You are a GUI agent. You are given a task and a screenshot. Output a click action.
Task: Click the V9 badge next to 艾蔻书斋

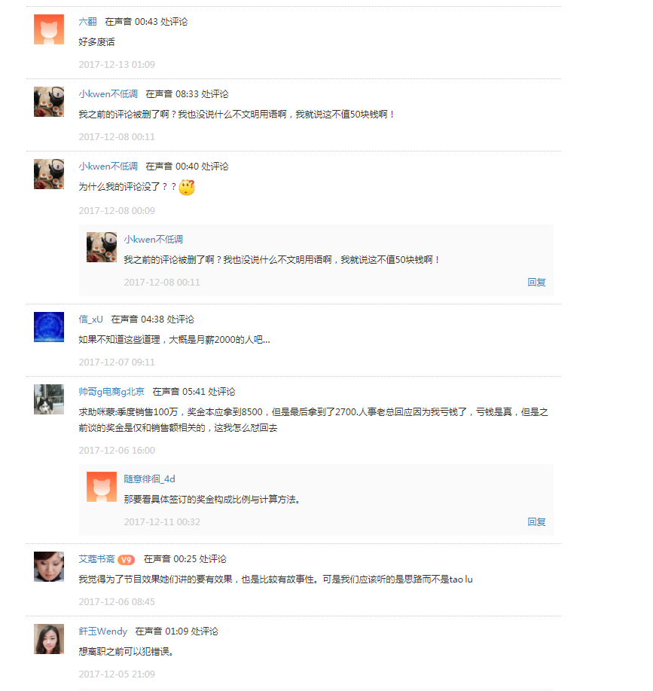coord(126,559)
